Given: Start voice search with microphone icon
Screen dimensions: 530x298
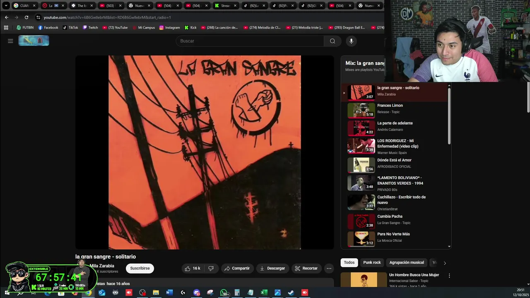Looking at the screenshot, I should tap(351, 41).
